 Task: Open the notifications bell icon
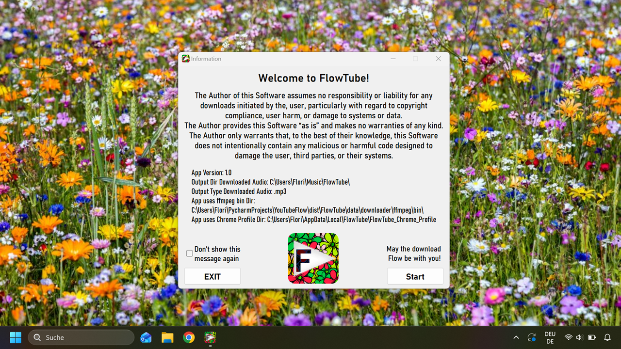pos(607,337)
